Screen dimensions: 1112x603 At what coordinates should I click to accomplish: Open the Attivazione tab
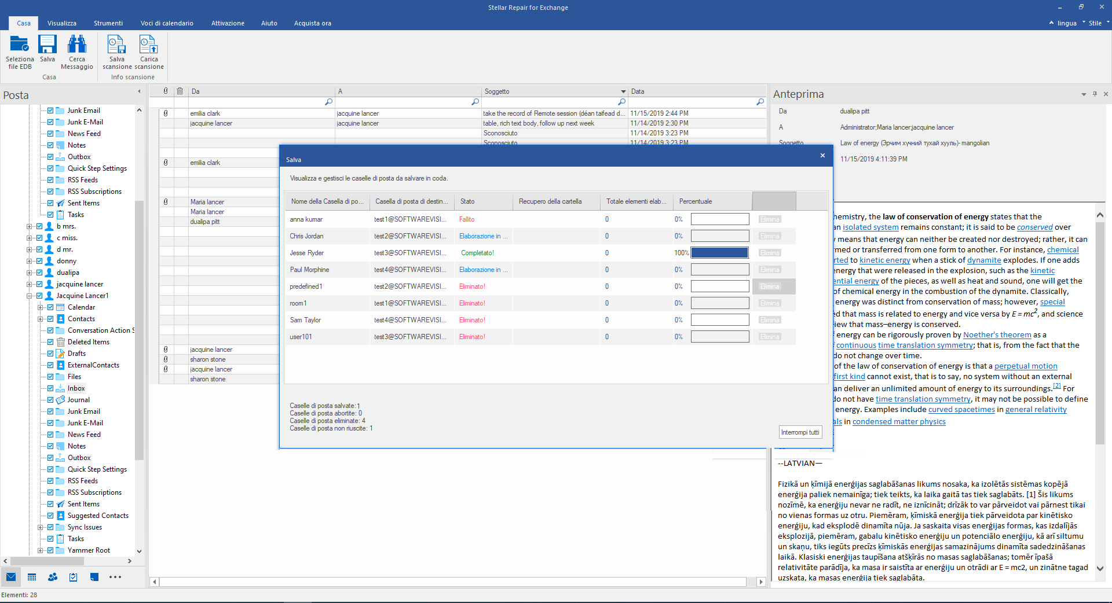[228, 23]
